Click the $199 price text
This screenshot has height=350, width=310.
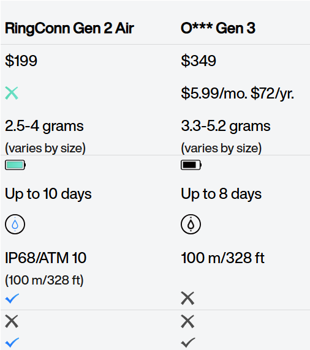click(x=21, y=61)
